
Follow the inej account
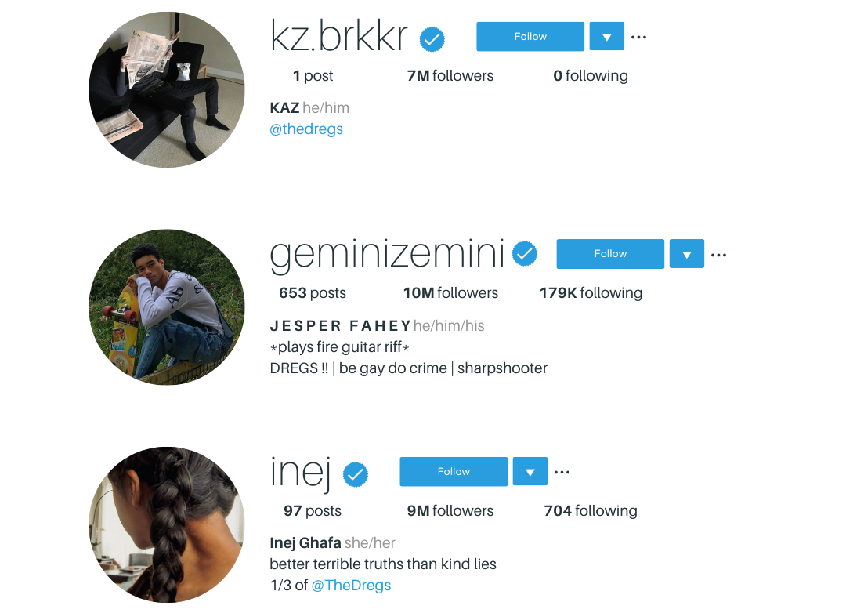[x=454, y=471]
